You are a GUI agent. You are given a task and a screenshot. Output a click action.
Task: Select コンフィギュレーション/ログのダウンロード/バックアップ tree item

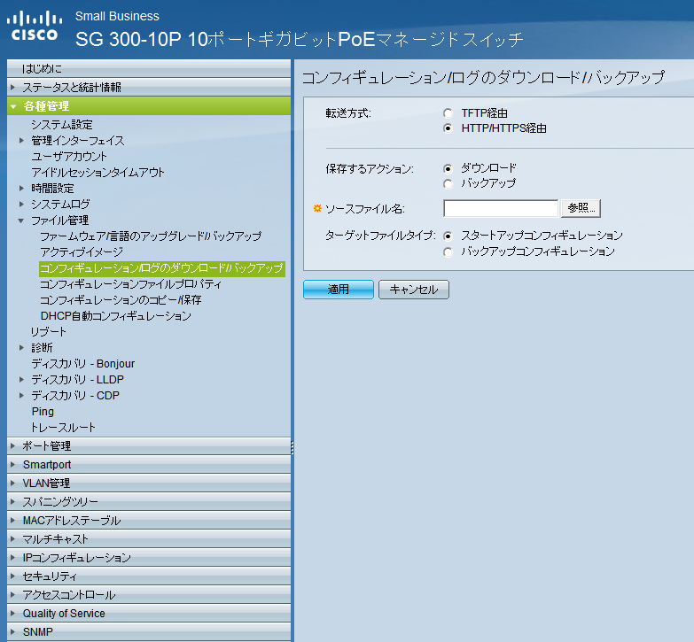coord(161,268)
